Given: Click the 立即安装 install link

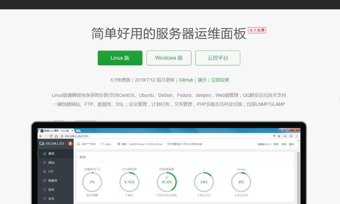Looking at the screenshot, I should point(220,80).
